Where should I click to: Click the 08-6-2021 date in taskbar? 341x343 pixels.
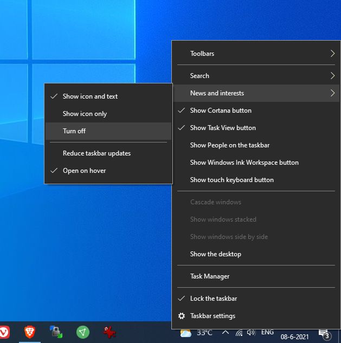[x=294, y=337]
